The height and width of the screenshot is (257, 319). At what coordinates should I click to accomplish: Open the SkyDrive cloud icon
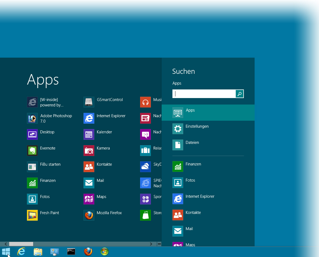click(x=145, y=167)
